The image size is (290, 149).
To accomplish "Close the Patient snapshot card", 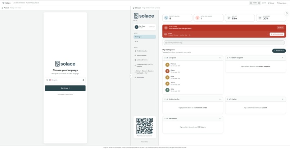I will tap(282, 58).
